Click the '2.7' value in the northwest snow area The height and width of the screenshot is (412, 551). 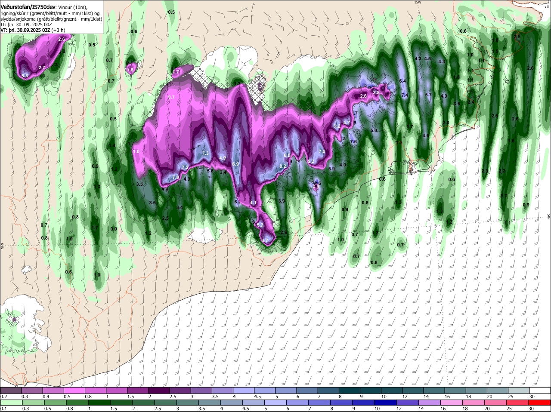[x=42, y=68]
